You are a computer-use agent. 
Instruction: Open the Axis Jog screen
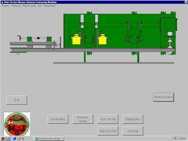(133, 131)
